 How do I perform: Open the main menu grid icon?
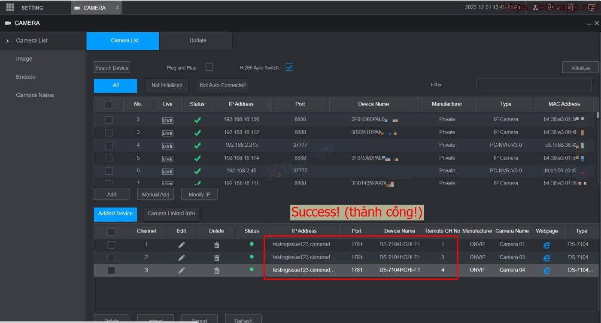coord(10,8)
